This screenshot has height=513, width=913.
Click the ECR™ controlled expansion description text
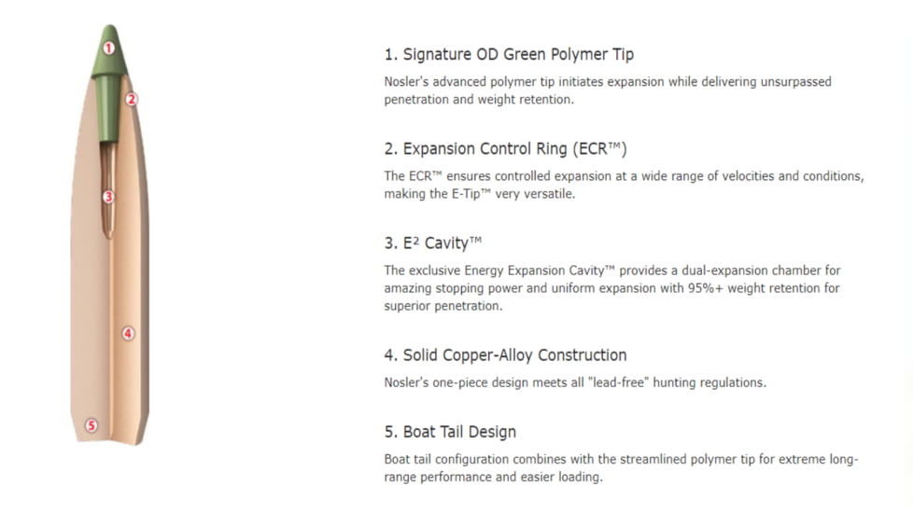click(x=623, y=185)
